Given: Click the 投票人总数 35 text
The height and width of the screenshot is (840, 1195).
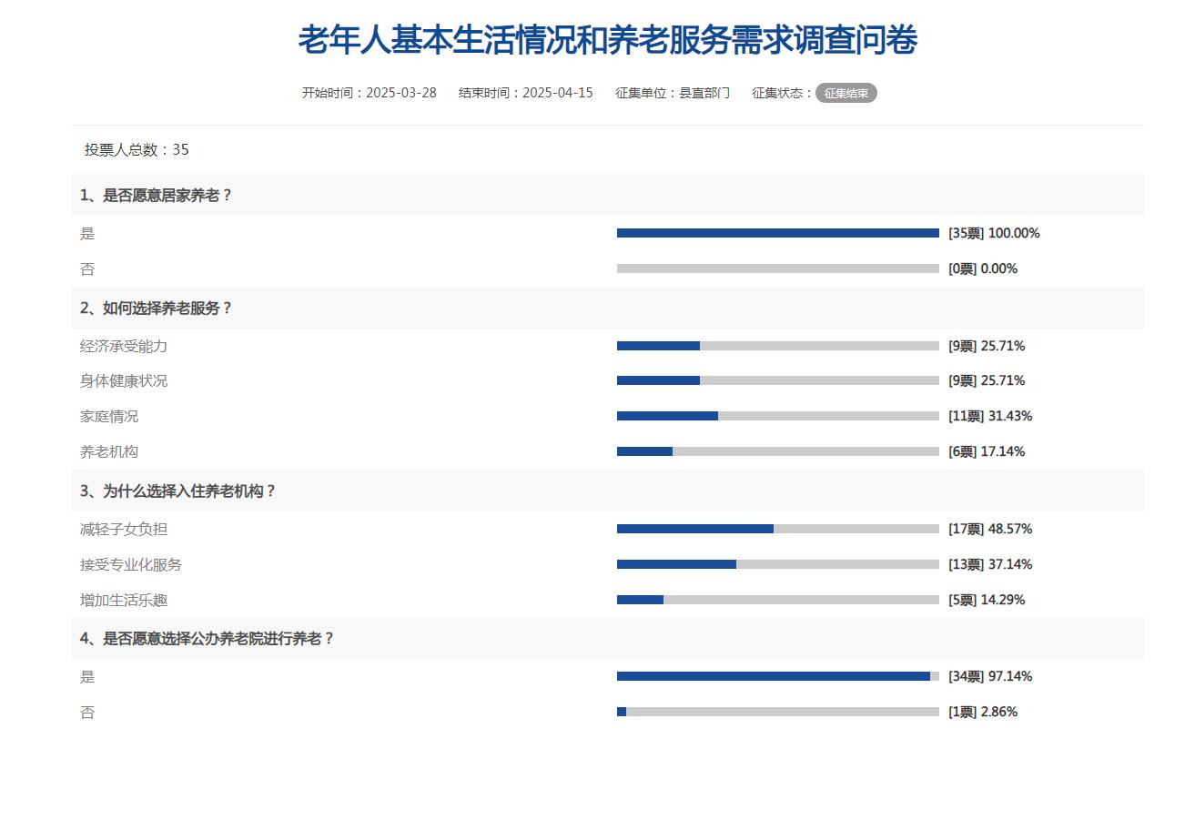Looking at the screenshot, I should pos(137,150).
